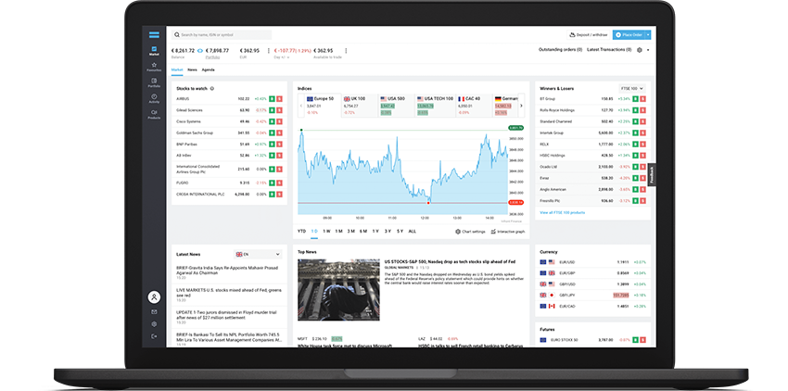Click View all FTSE 100 products link
The image size is (788, 391).
pos(563,212)
